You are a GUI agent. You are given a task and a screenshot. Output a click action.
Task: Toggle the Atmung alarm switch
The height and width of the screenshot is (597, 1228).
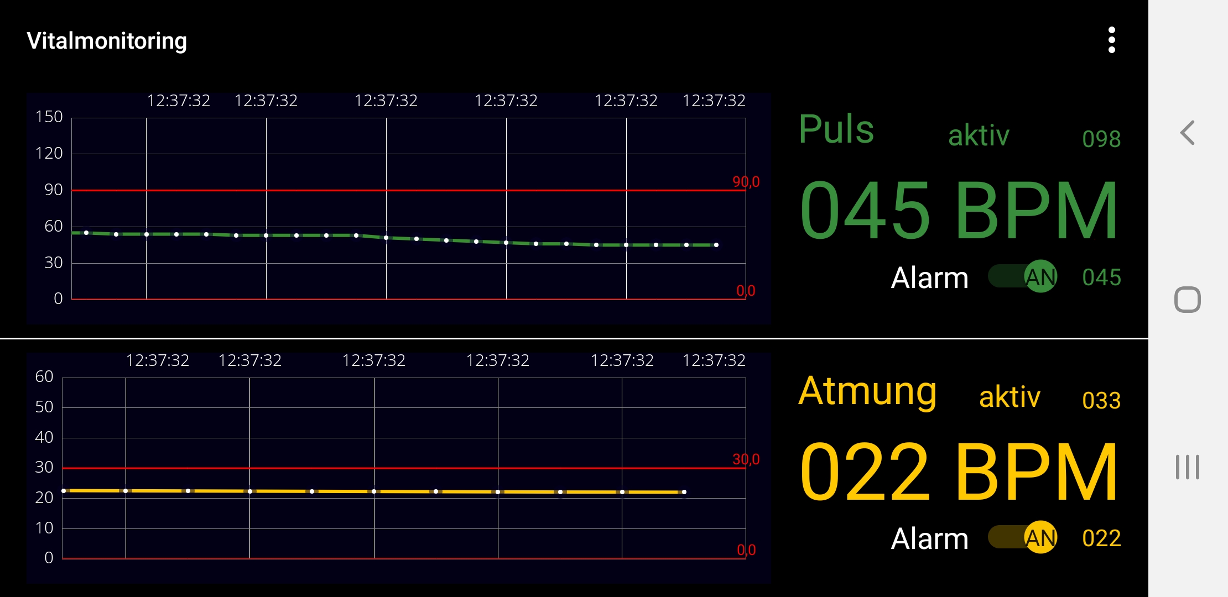[x=1023, y=537]
